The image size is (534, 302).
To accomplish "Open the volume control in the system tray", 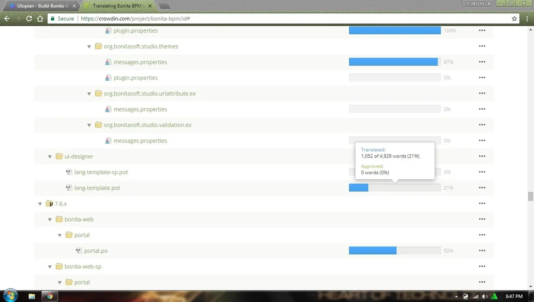I will click(484, 296).
